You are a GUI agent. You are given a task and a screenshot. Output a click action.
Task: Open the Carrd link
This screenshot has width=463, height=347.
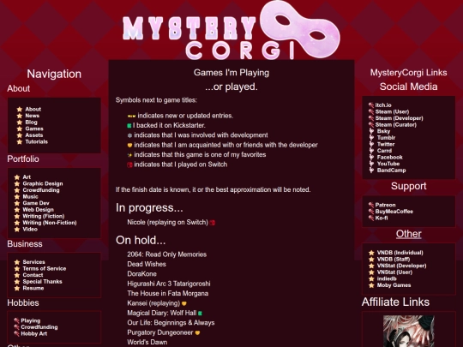click(x=384, y=151)
